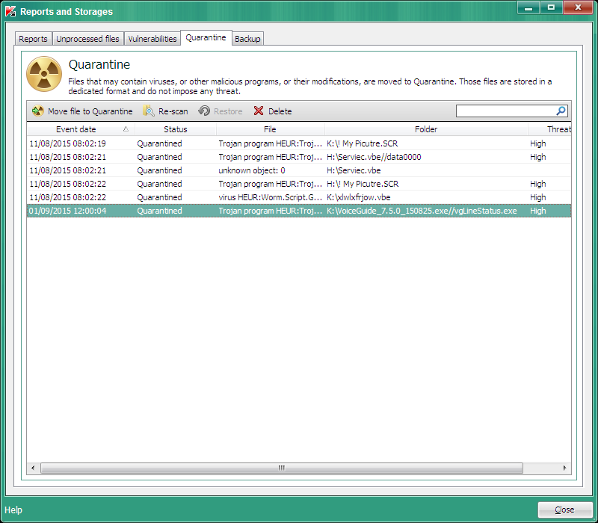
Task: Switch to the Backup tab
Action: click(x=247, y=39)
